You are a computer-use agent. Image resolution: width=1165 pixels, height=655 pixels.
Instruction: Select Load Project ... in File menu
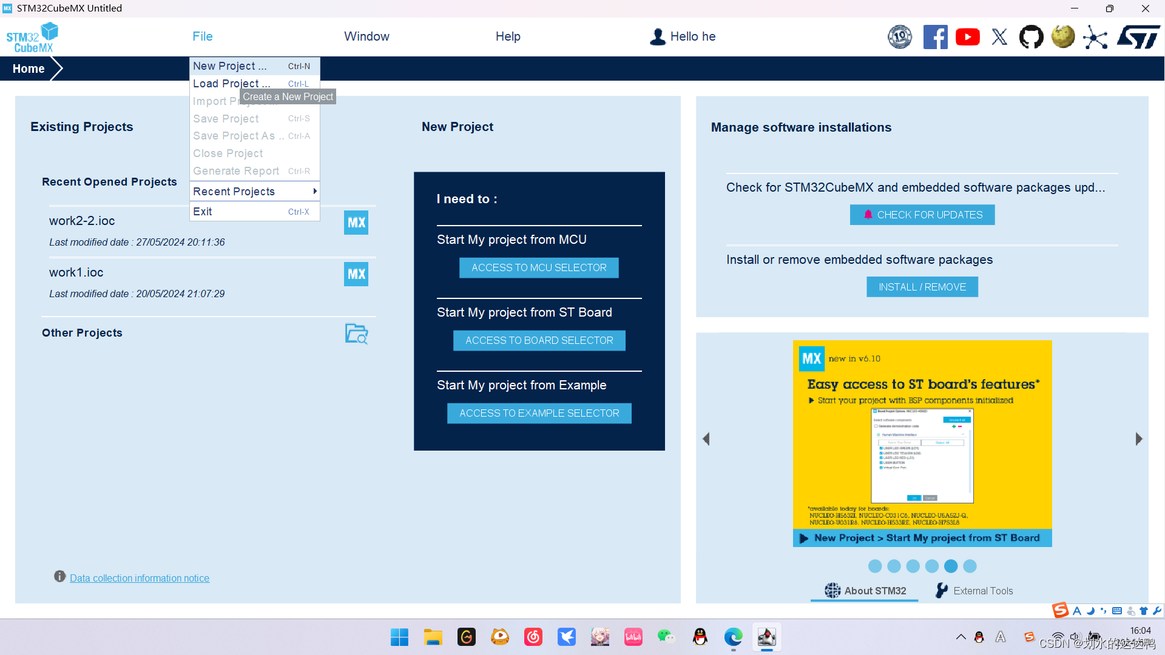255,84
